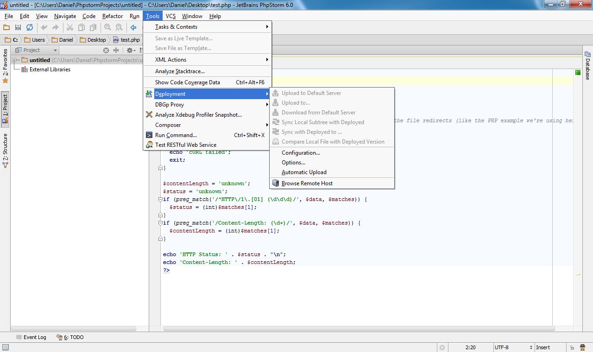
Task: Click the Save All floppy icon
Action: tap(18, 28)
